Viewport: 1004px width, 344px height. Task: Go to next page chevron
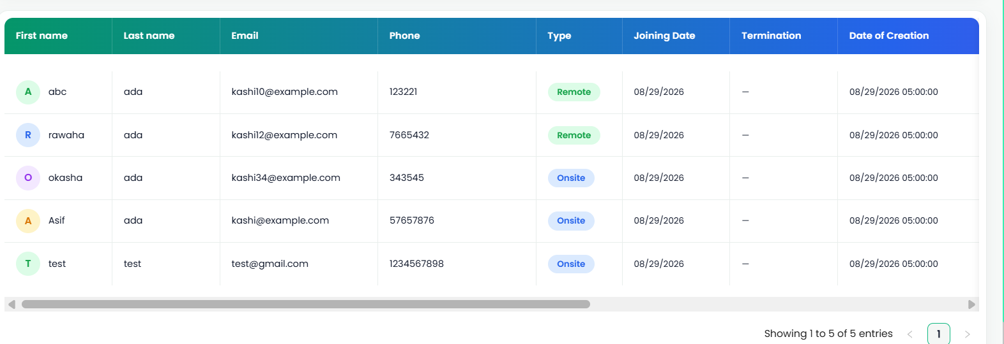coord(968,334)
